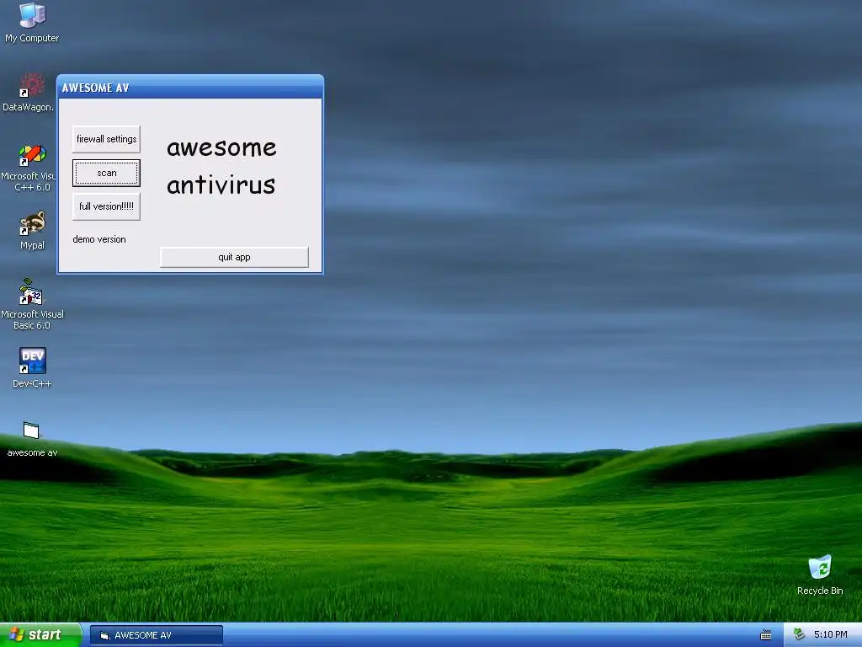Select the Dev-C++ desktop shortcut
The height and width of the screenshot is (647, 862).
coord(32,368)
